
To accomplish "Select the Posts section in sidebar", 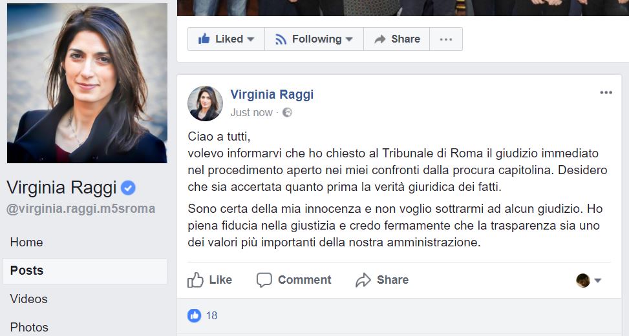I will point(27,271).
